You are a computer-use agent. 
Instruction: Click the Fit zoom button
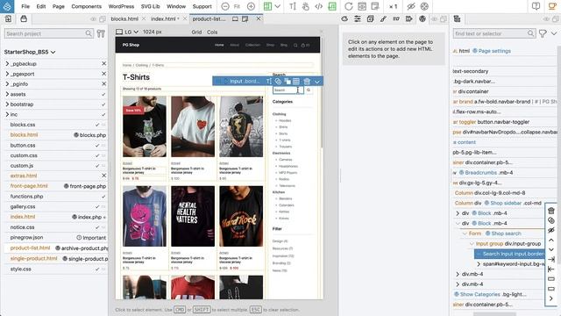[x=237, y=6]
